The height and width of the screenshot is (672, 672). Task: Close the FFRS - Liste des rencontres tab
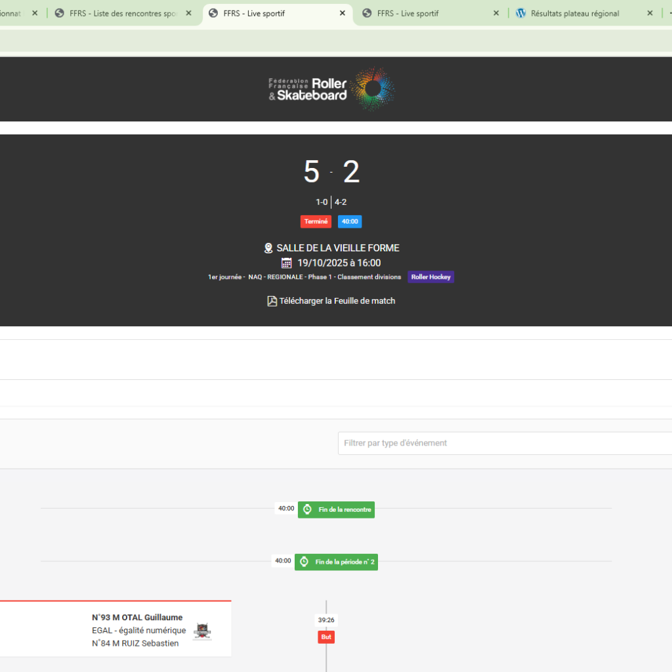pos(188,13)
